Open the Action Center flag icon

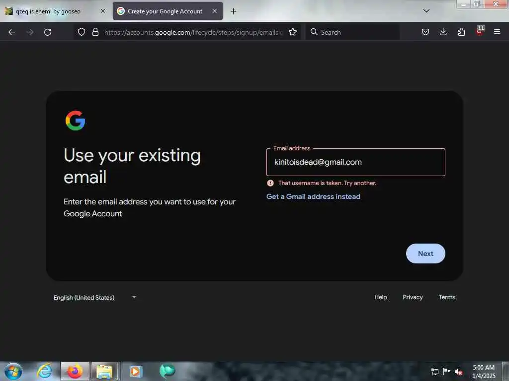click(x=447, y=371)
